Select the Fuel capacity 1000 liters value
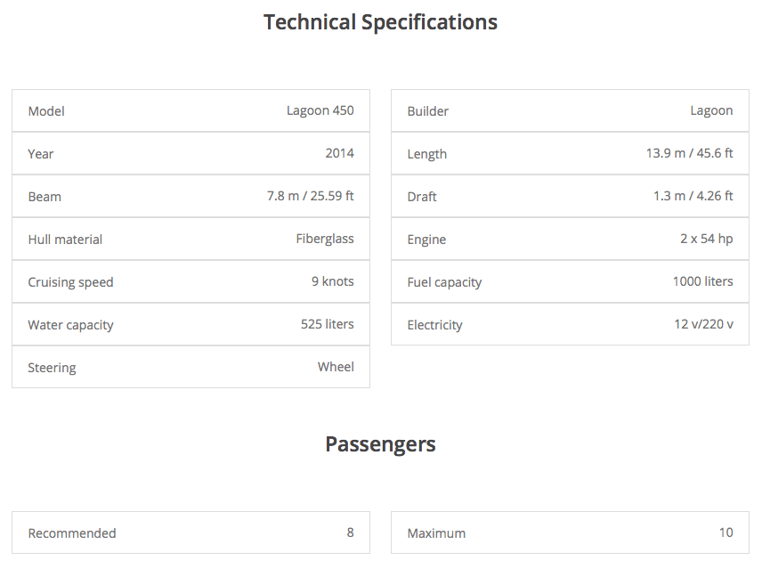Viewport: 762px width, 577px height. pyautogui.click(x=702, y=281)
